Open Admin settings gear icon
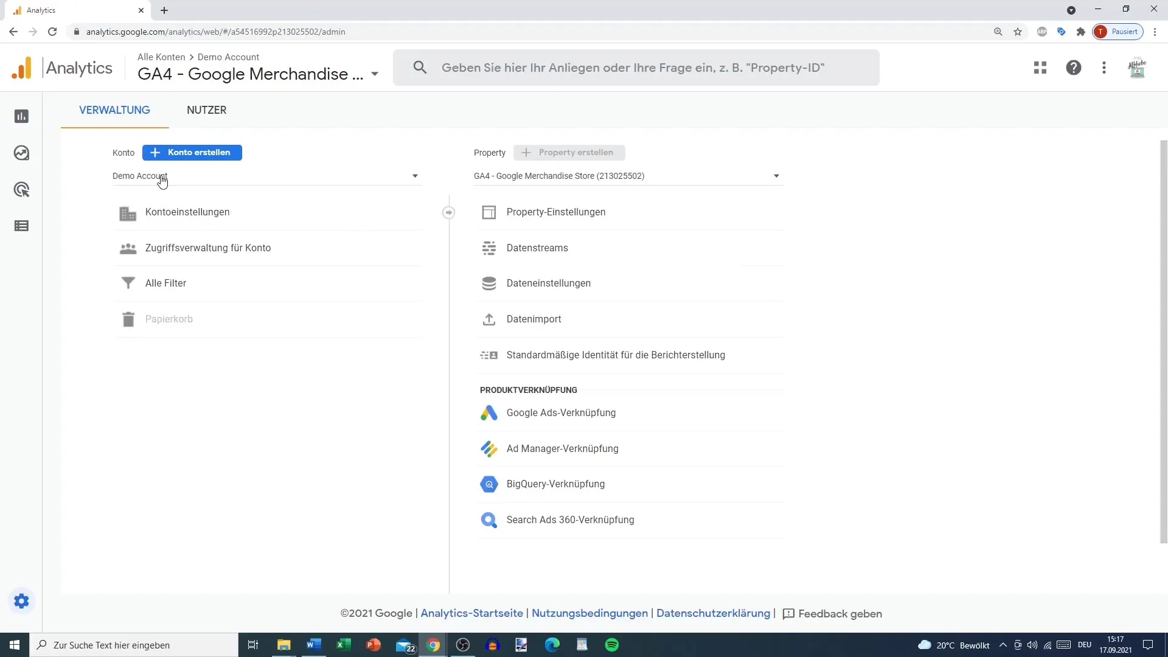1168x657 pixels. [22, 601]
